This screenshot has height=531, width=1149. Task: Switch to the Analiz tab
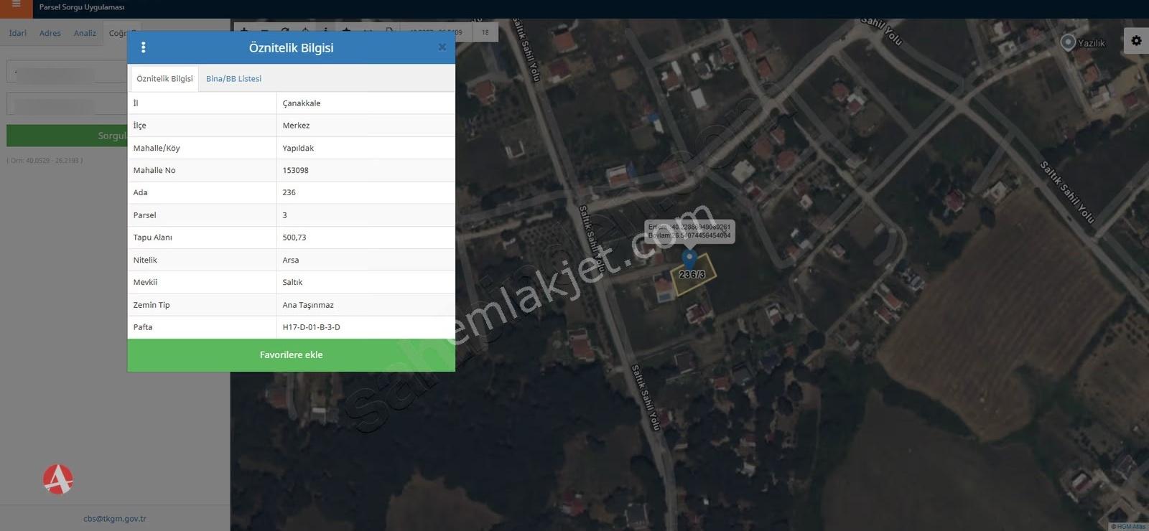coord(85,33)
